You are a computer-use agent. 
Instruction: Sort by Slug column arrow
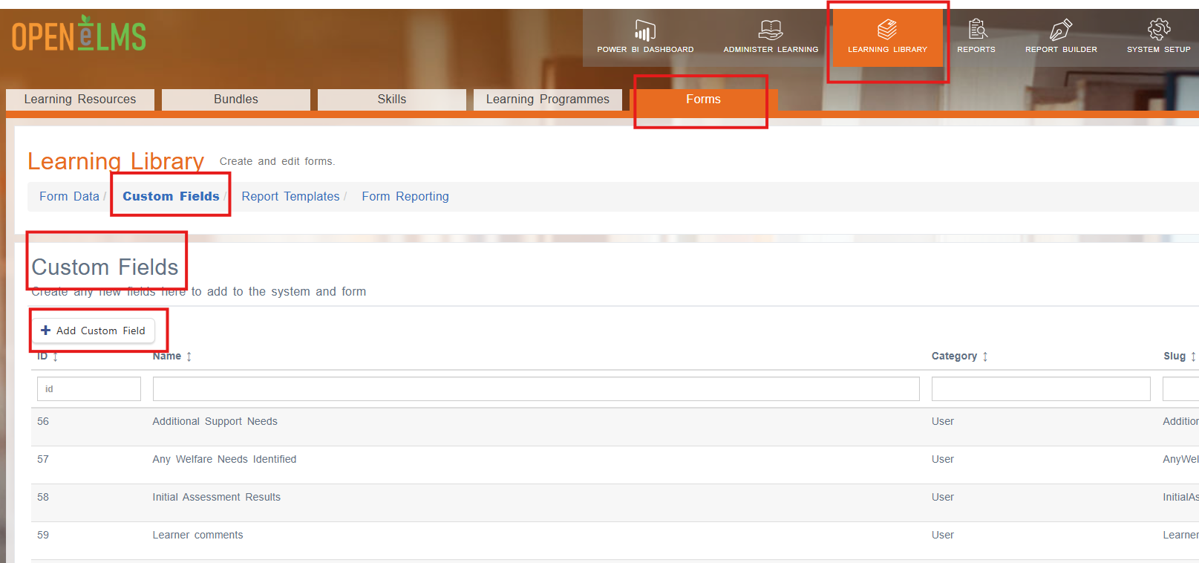1193,357
